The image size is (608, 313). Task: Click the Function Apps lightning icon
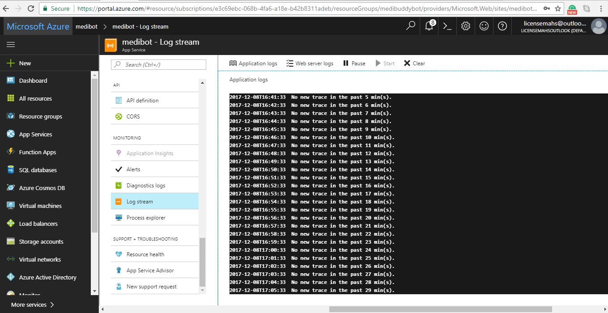pos(11,152)
